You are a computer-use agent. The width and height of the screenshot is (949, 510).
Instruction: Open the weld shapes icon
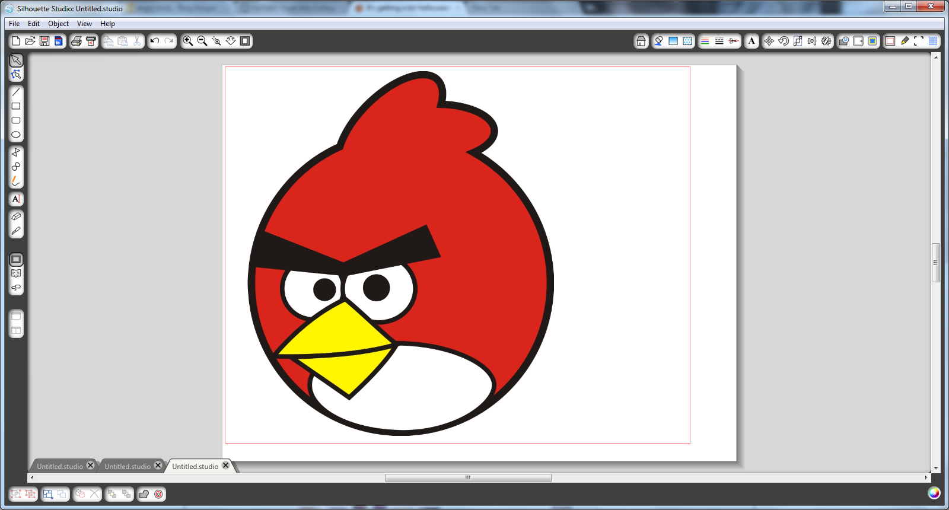pos(144,494)
